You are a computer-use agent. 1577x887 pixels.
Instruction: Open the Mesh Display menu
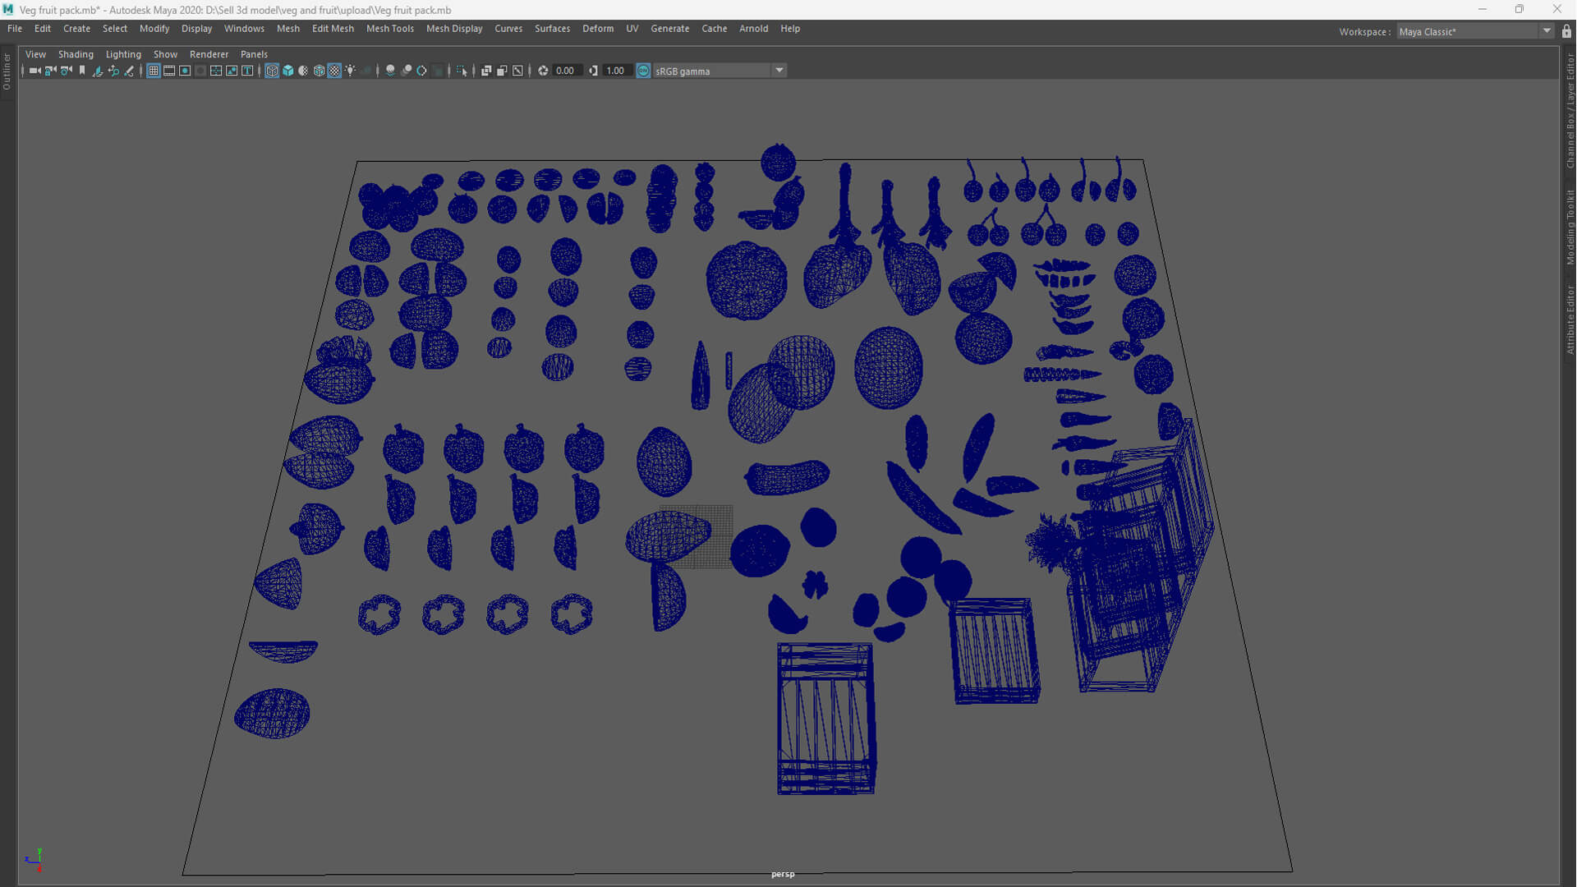pyautogui.click(x=454, y=29)
